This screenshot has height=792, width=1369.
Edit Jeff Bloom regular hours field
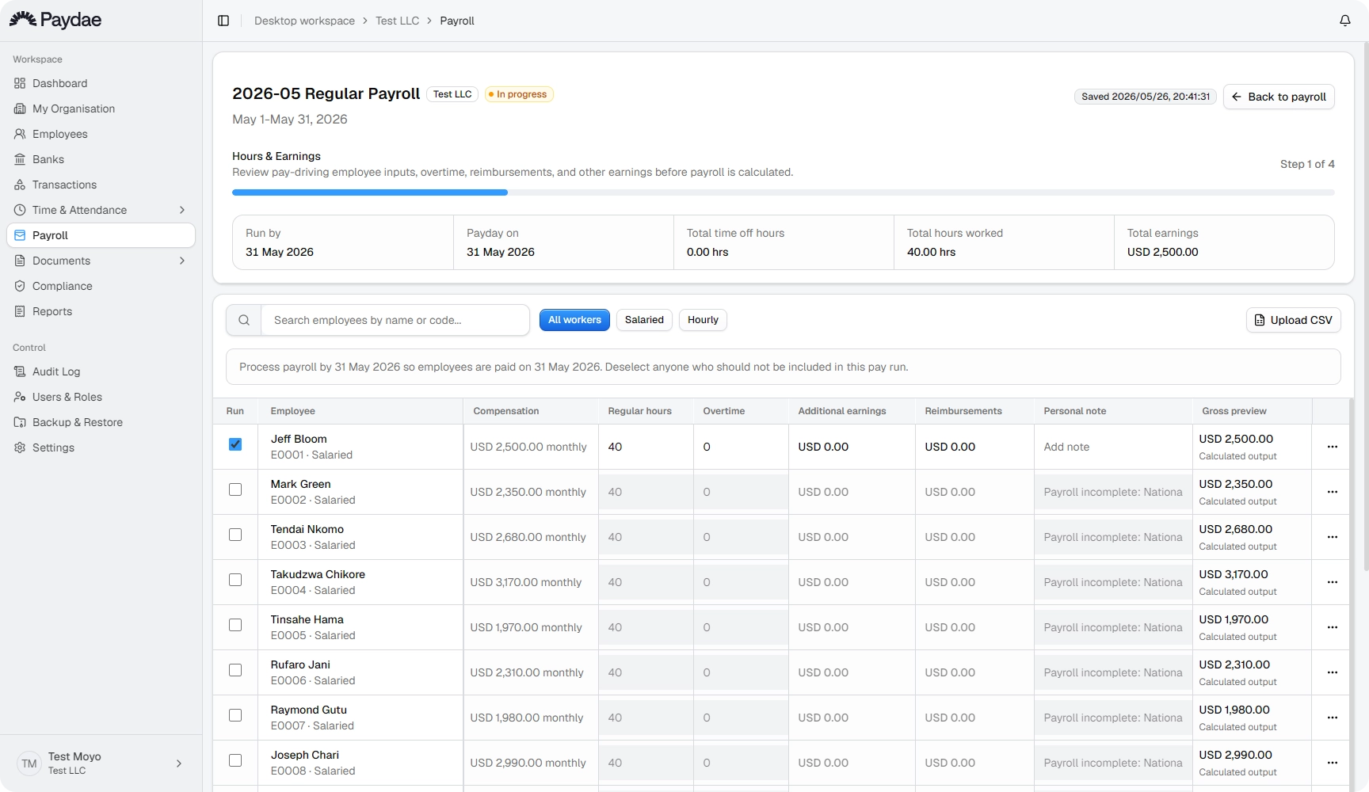tap(646, 447)
